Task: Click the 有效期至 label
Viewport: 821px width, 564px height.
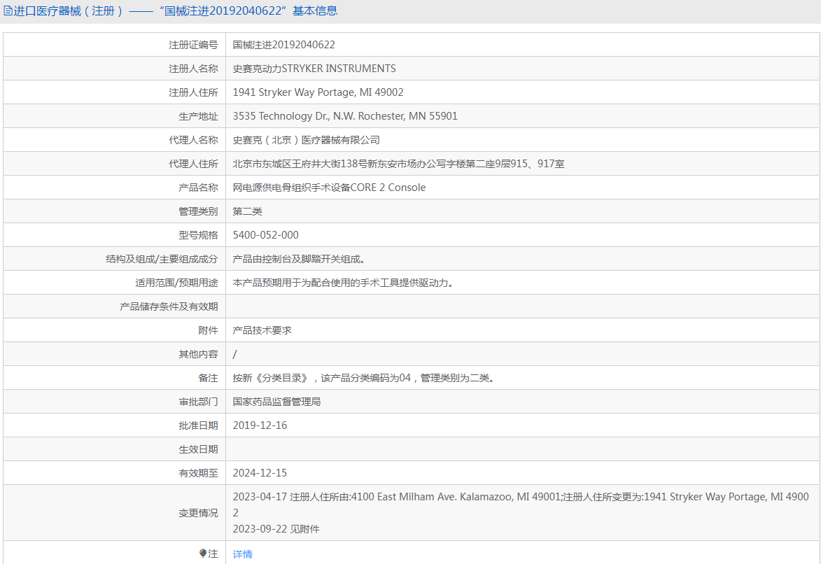Action: click(198, 473)
